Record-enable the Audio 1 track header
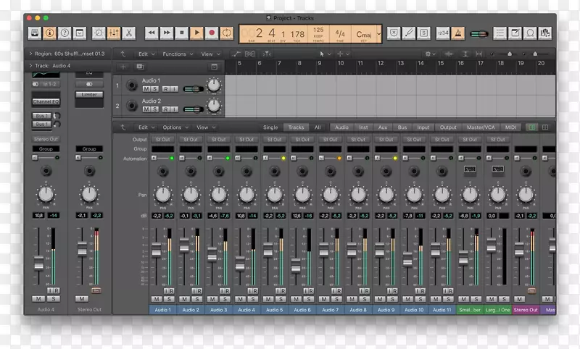Screen dimensions: 580x349 coord(165,89)
